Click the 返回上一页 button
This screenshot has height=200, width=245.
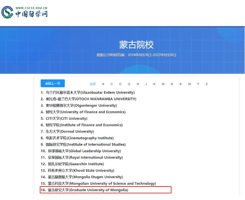click(53, 83)
